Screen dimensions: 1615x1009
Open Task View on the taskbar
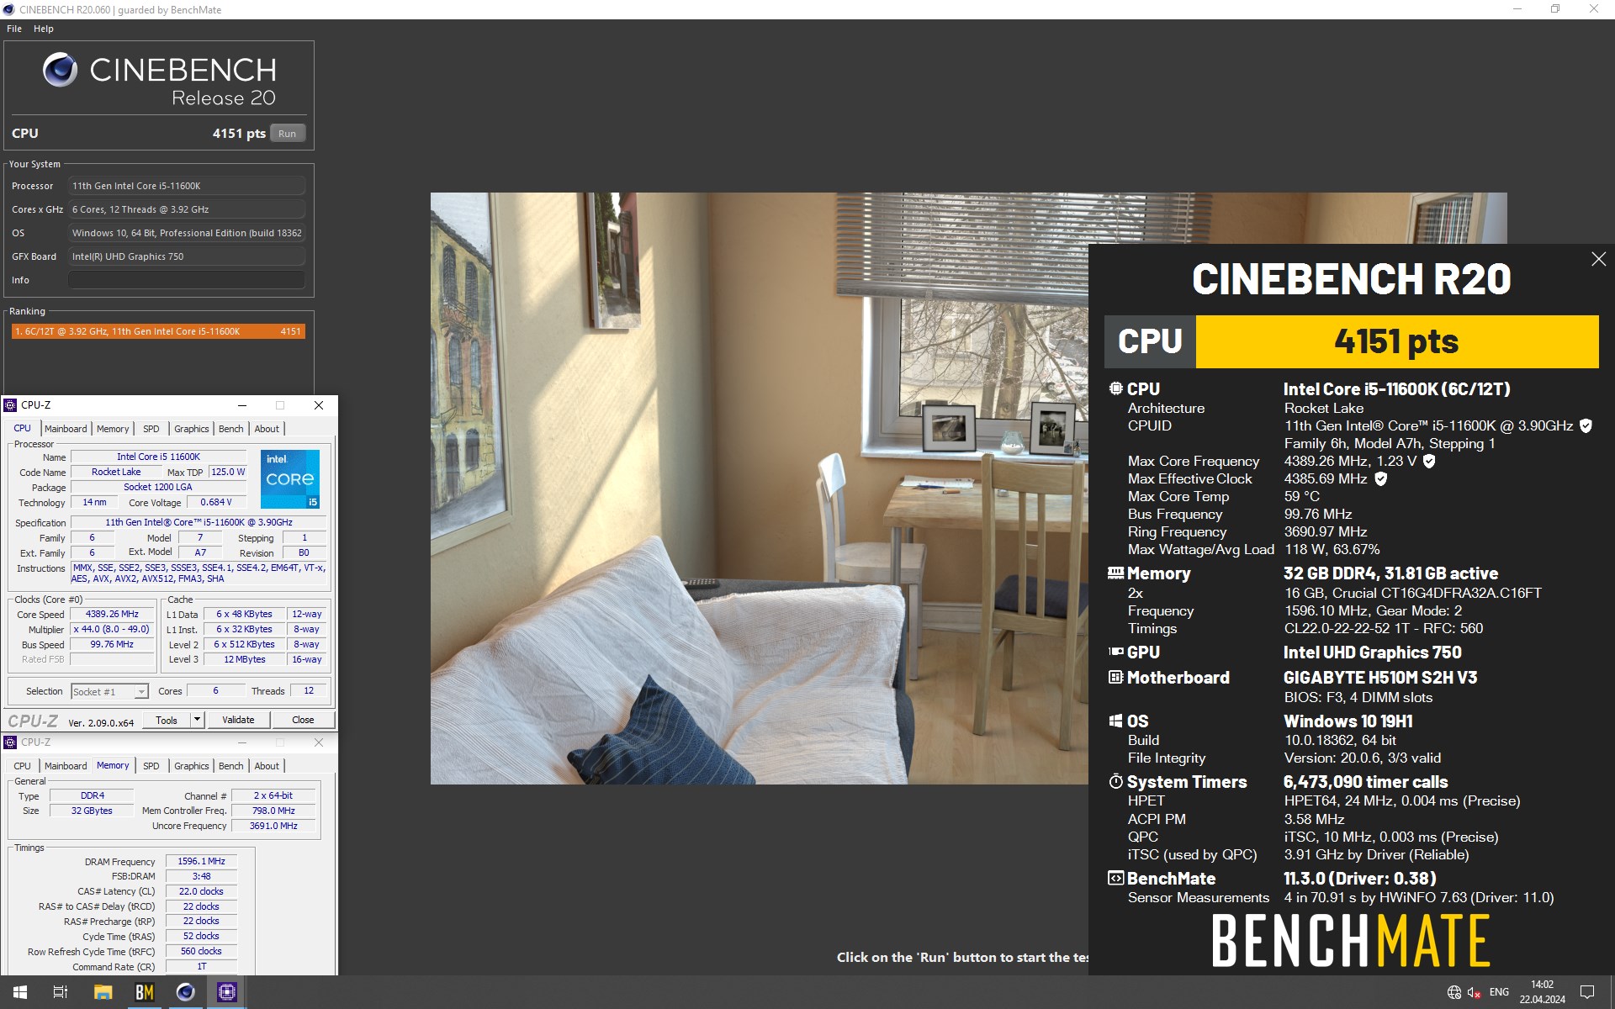(x=61, y=992)
